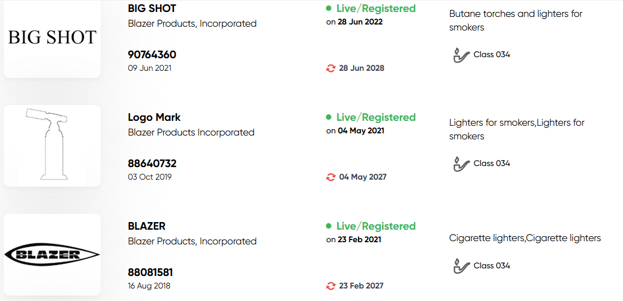Screen dimensions: 623x301
Task: Open the BIG SHOT trademark title
Action: 152,8
